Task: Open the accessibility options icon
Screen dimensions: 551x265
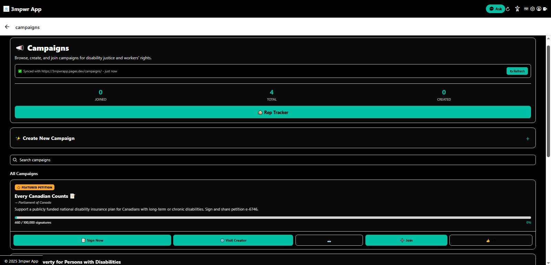Action: (x=517, y=9)
